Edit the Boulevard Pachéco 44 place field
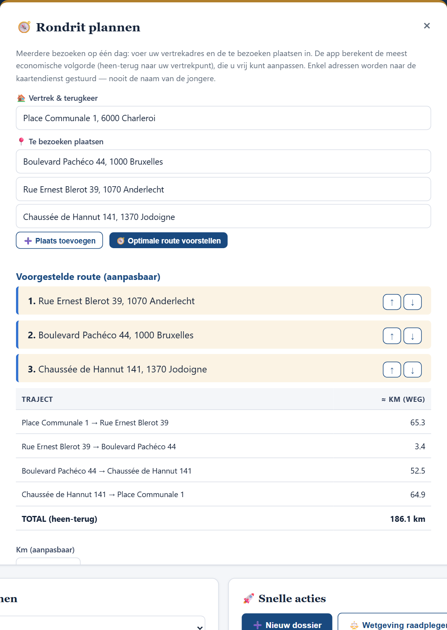Screen dimensions: 447x630 [223, 162]
